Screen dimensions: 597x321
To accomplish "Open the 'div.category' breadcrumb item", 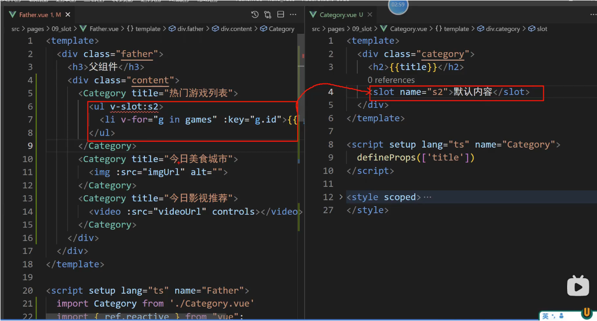I will tap(499, 29).
